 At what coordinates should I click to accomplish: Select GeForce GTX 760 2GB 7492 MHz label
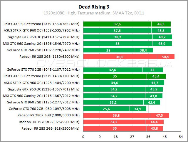(43, 50)
